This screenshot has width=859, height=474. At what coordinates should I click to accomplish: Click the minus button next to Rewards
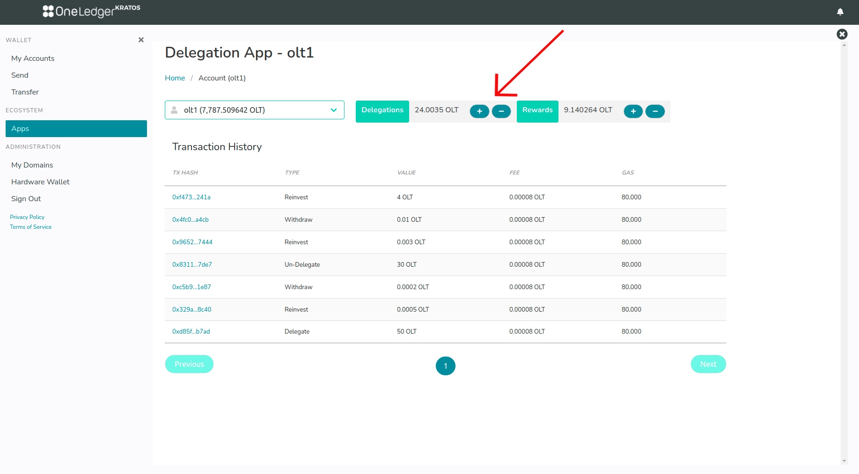655,111
